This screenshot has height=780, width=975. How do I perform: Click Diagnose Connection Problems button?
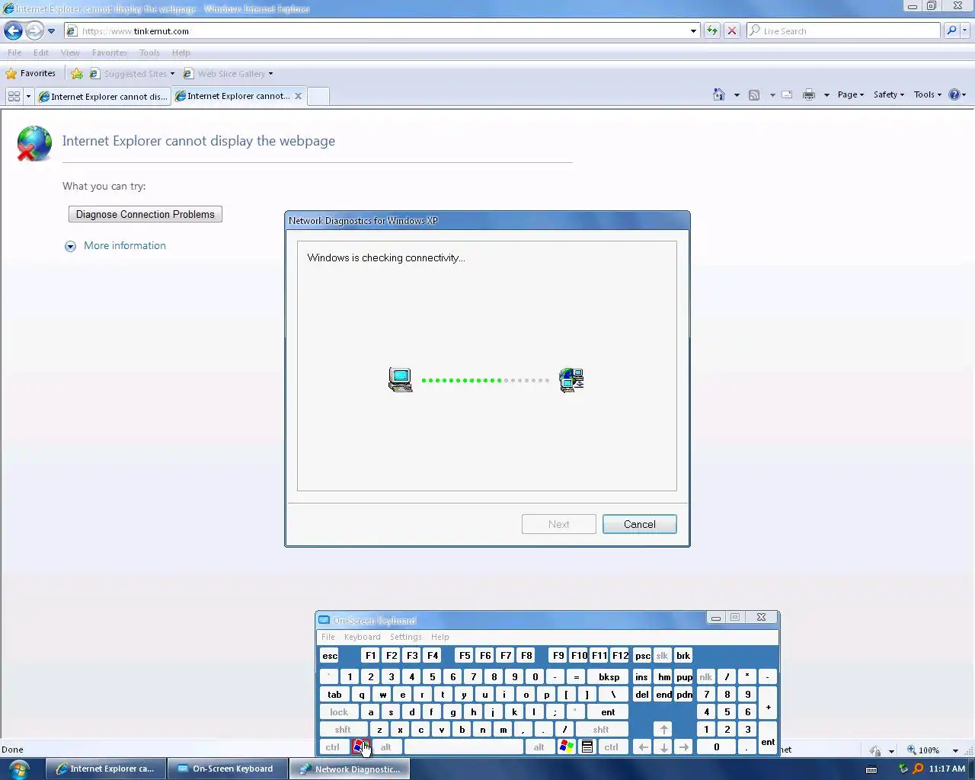click(x=145, y=215)
